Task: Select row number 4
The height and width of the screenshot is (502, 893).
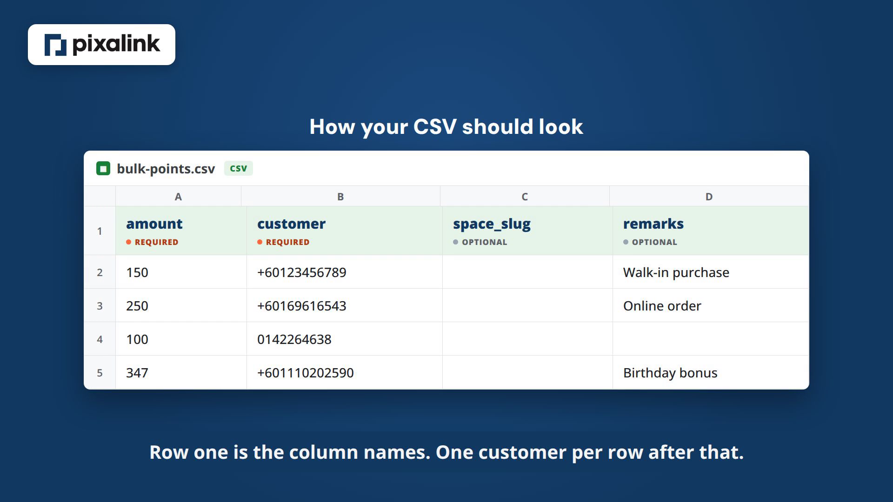Action: [100, 339]
